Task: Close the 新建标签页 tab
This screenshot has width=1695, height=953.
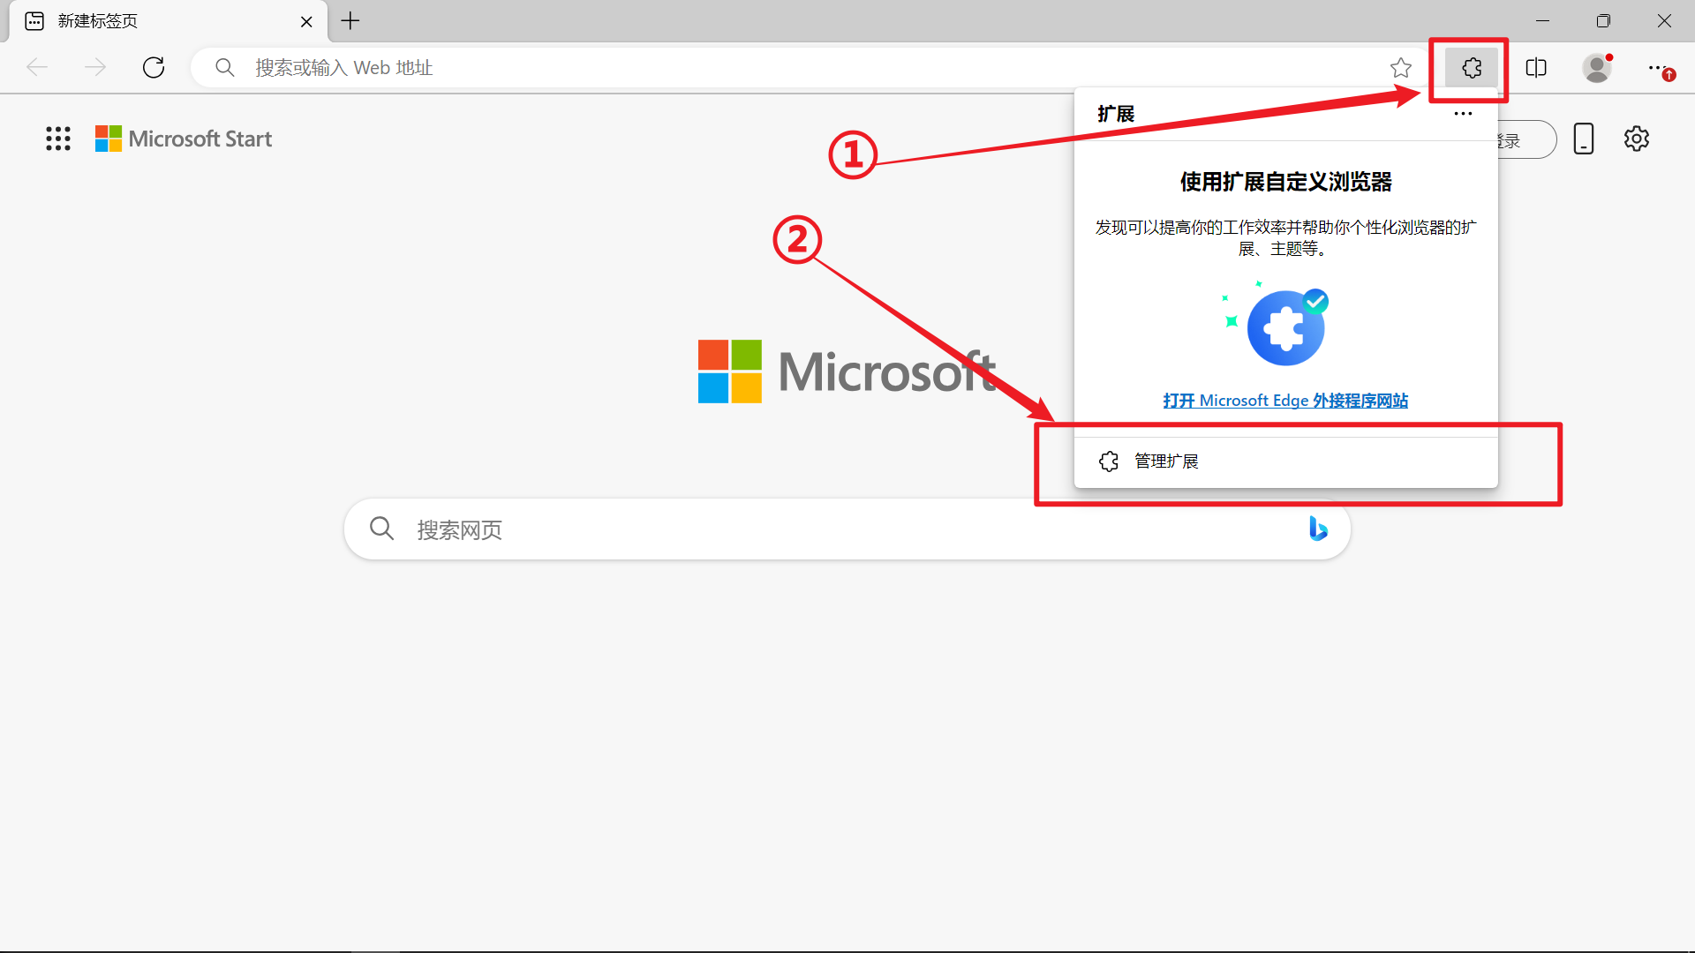Action: pyautogui.click(x=306, y=22)
